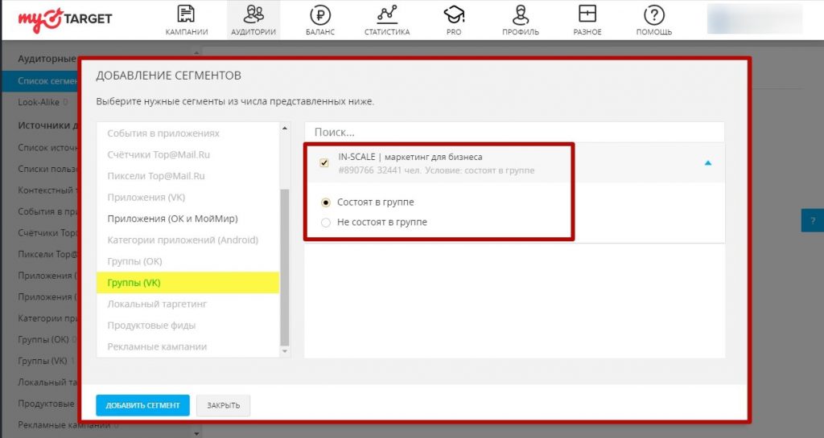
Task: Open Помощь question mark icon
Action: click(x=654, y=14)
